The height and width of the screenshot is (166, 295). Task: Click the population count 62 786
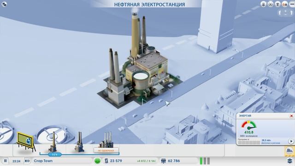[174, 161]
